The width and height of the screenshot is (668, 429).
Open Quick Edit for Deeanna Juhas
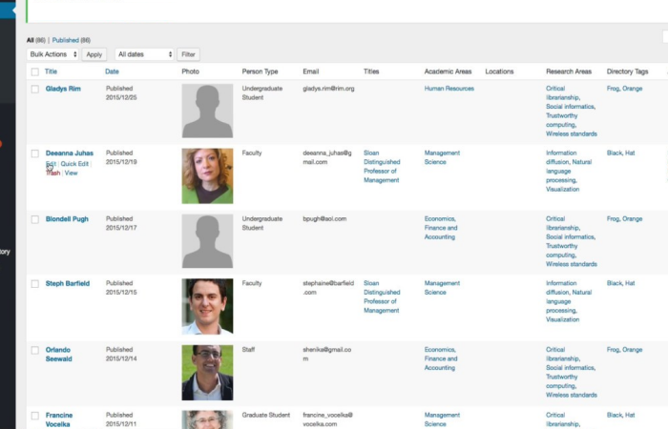74,164
